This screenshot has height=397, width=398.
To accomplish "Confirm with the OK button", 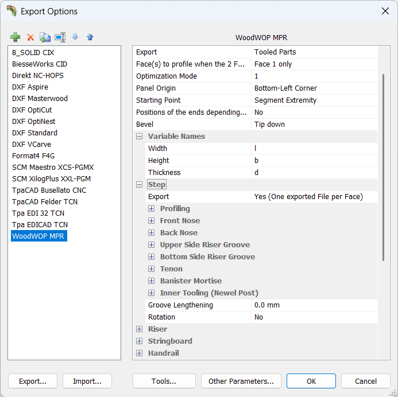I will pyautogui.click(x=311, y=381).
